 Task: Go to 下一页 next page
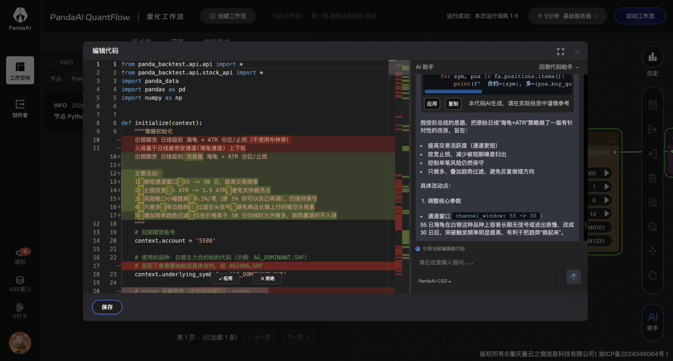pyautogui.click(x=298, y=337)
